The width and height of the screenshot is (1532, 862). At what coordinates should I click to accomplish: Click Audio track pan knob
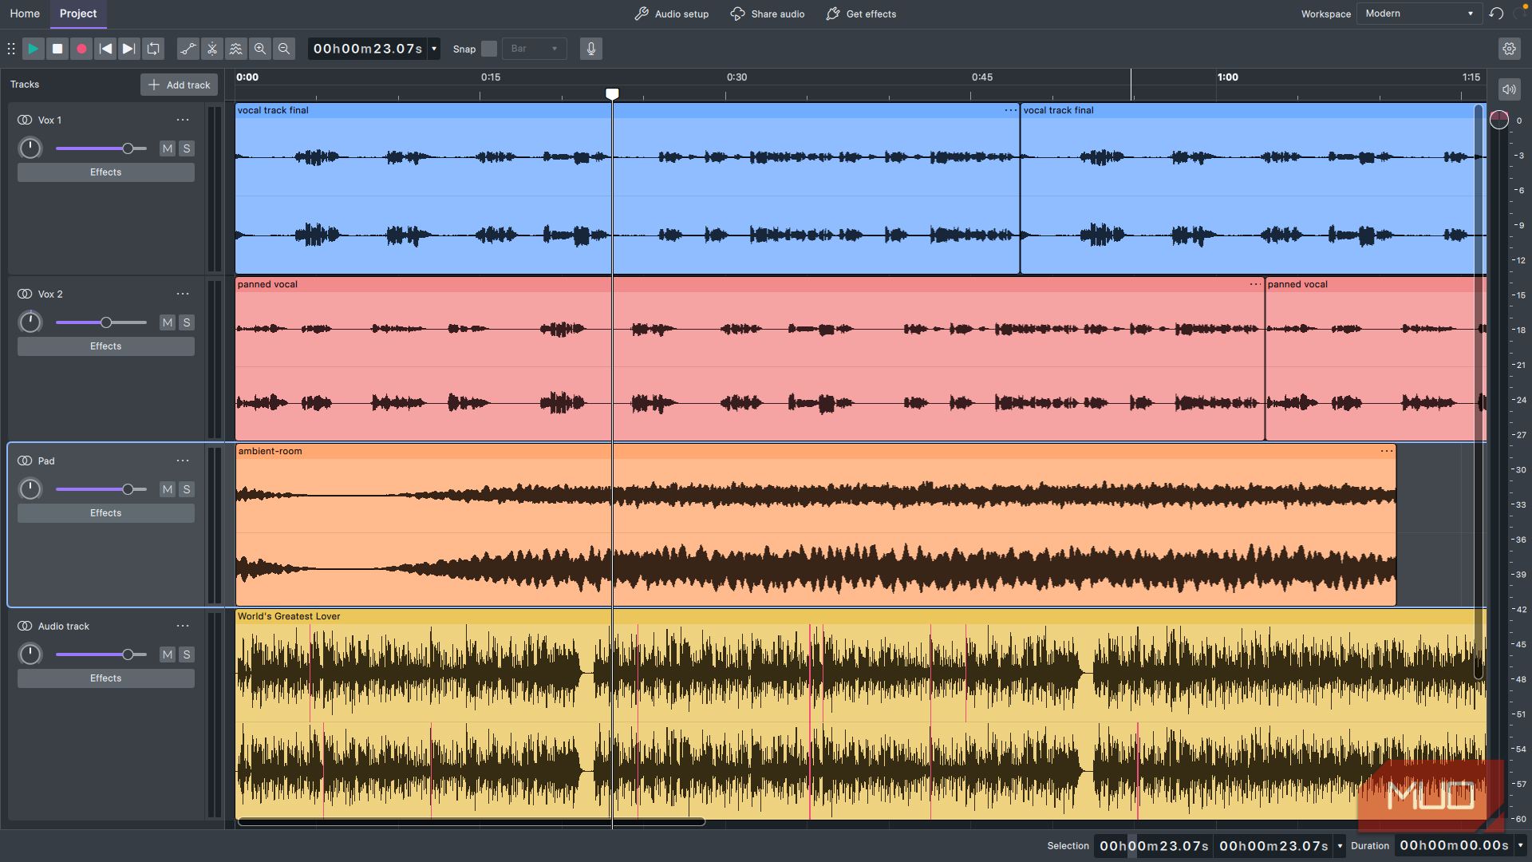pos(30,654)
